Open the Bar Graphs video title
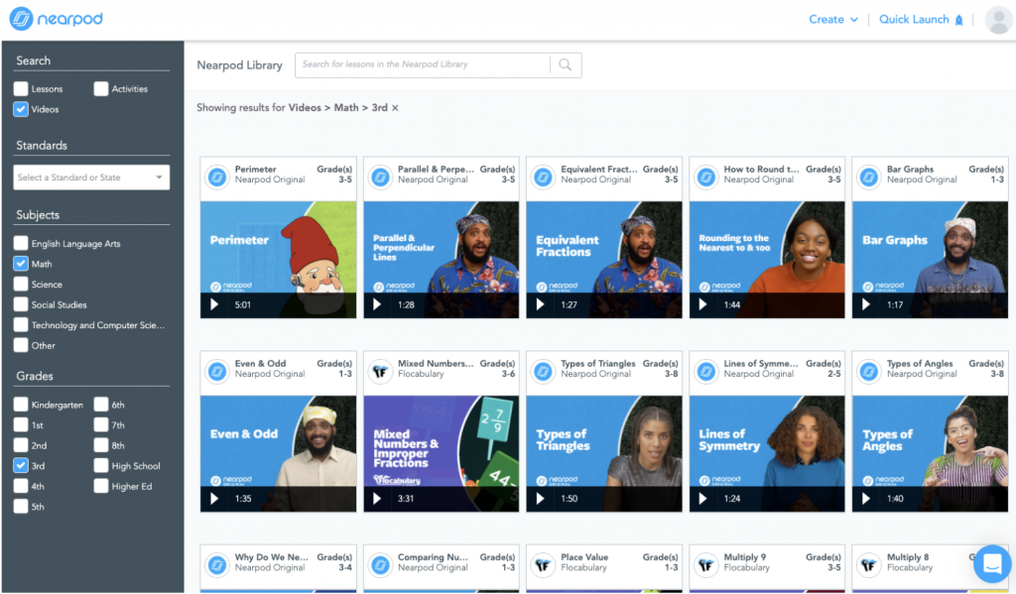The image size is (1016, 594). [911, 169]
